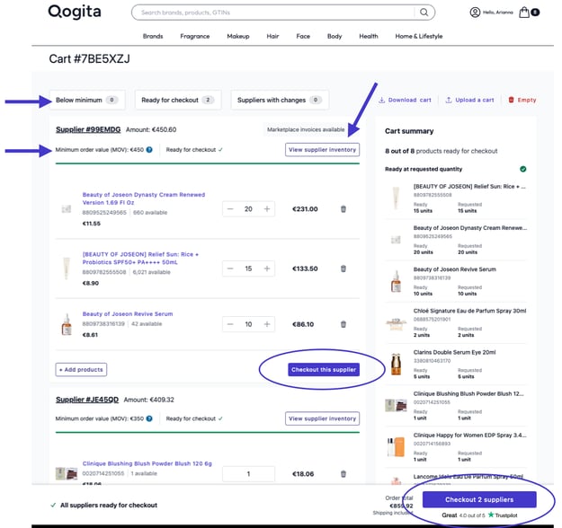The width and height of the screenshot is (562, 528).
Task: Click the Download cart link
Action: pyautogui.click(x=405, y=100)
